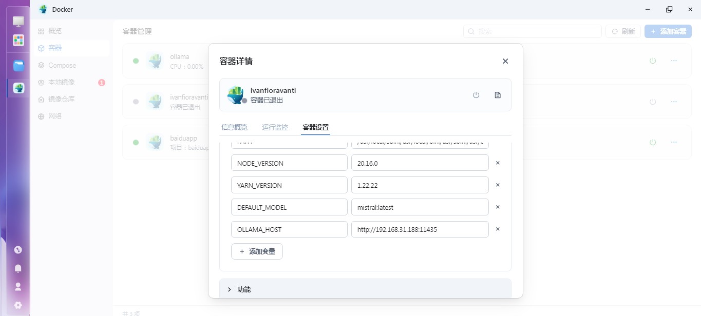This screenshot has height=316, width=701.
Task: Click the 20.16.0 value field
Action: point(420,163)
